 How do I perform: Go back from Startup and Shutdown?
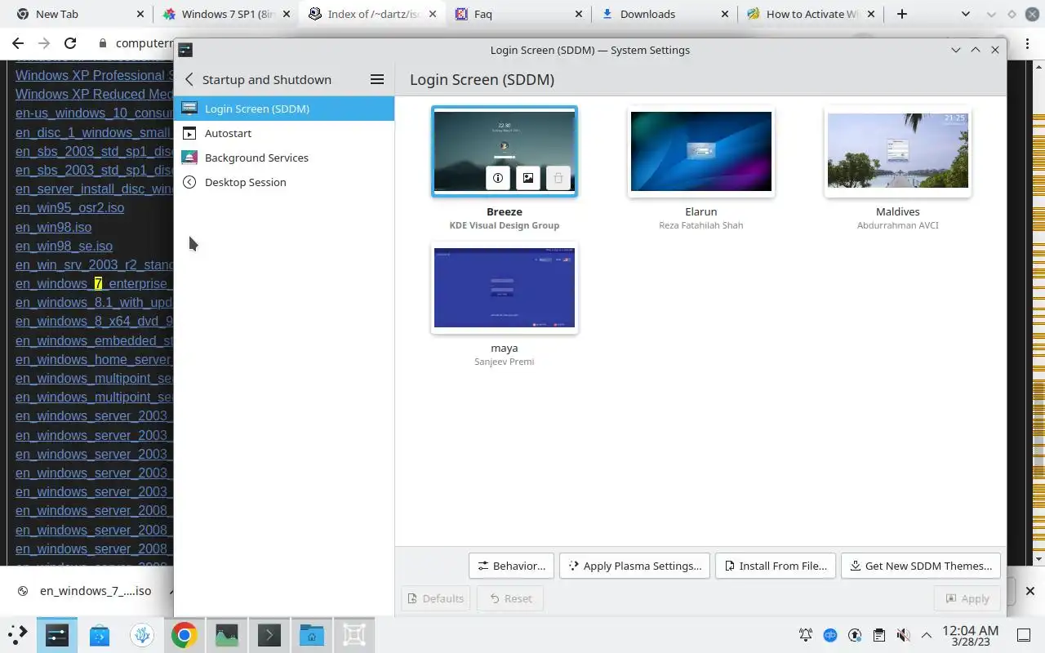(x=189, y=79)
